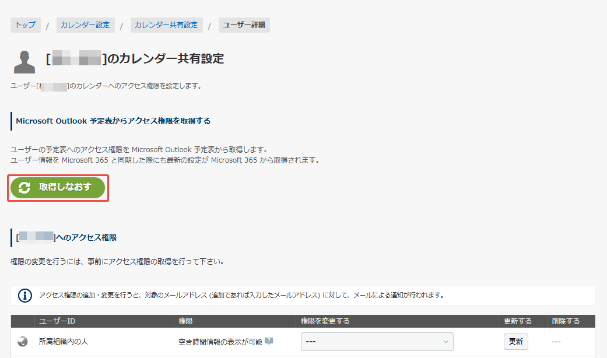This screenshot has height=358, width=607.
Task: Click the user avatar silhouette icon
Action: tap(24, 62)
